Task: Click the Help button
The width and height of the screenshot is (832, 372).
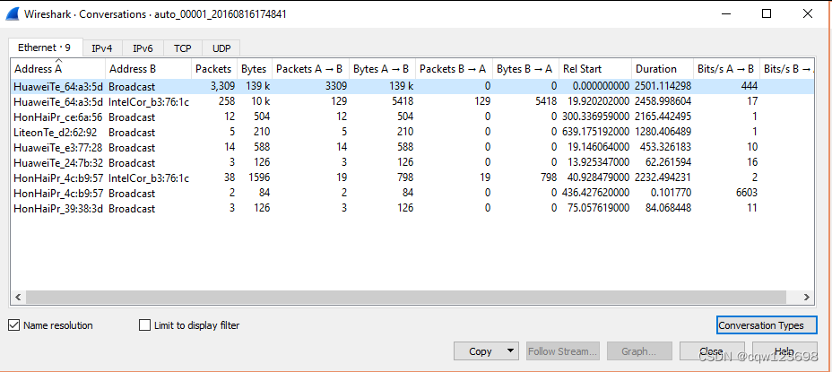Action: click(784, 351)
